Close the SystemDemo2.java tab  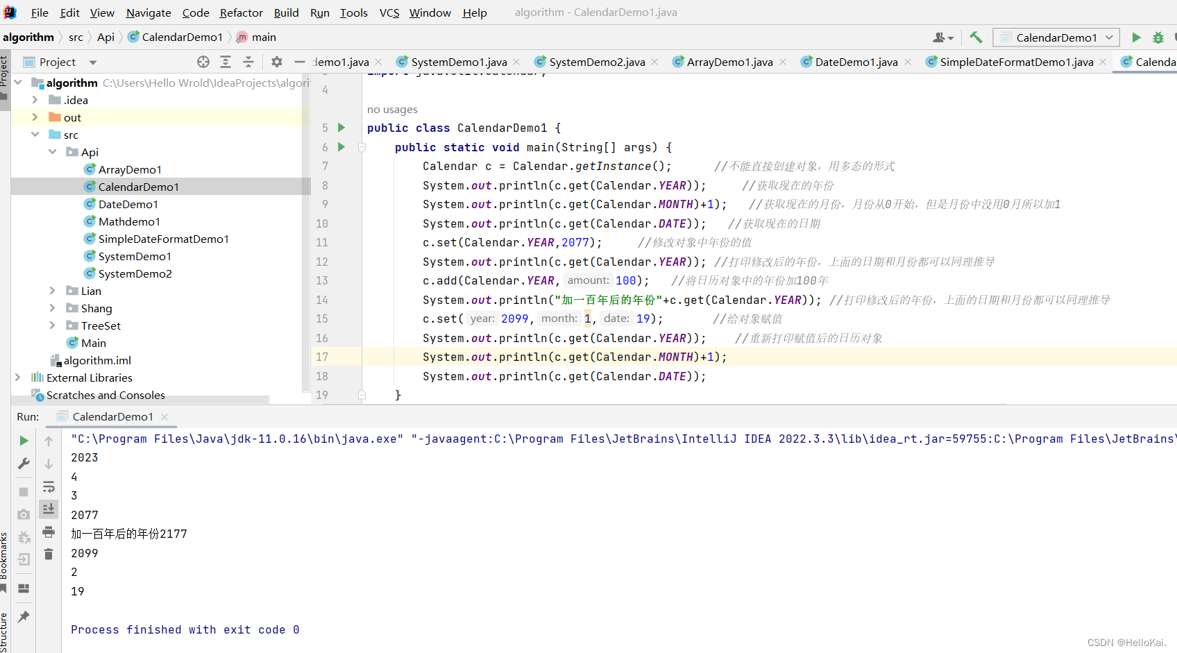(654, 62)
